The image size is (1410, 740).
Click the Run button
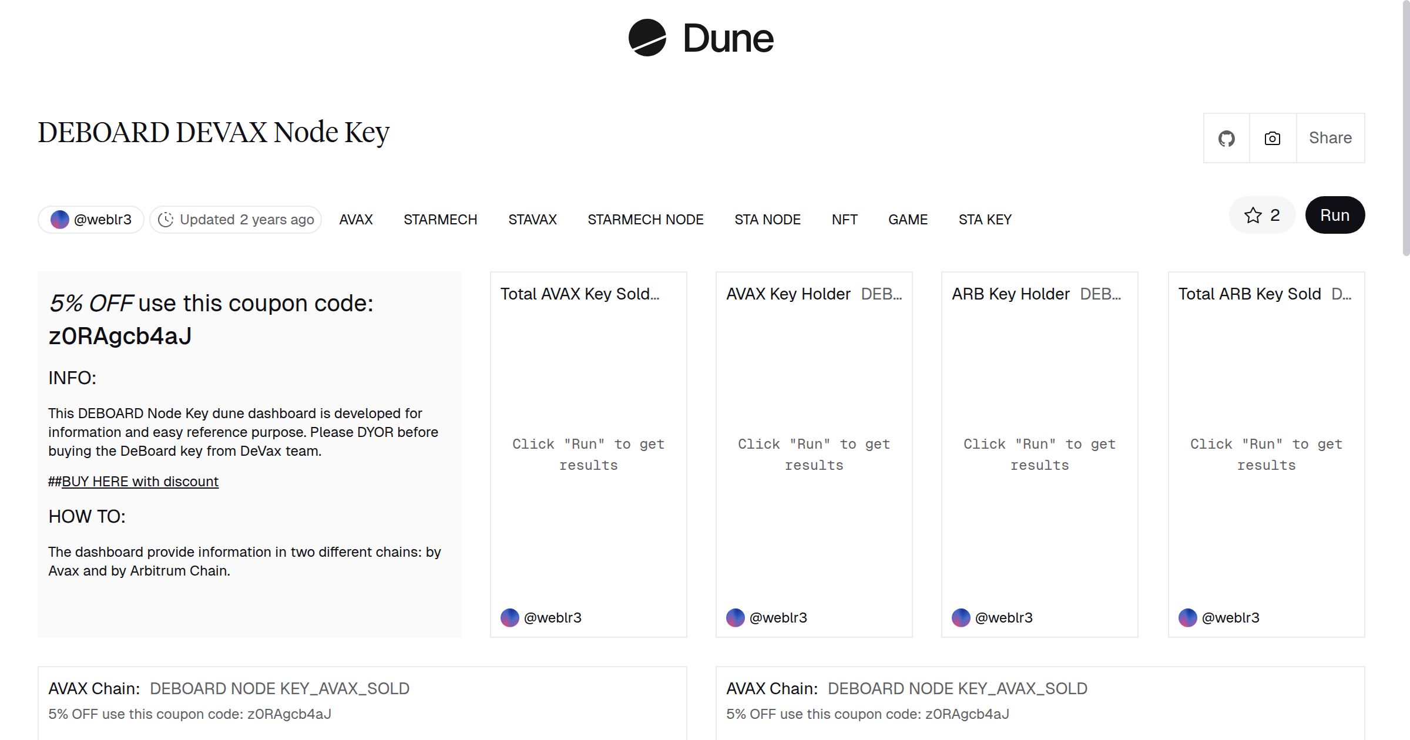(x=1335, y=215)
